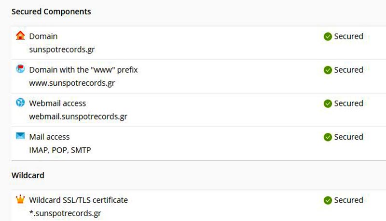Click the Mail access envelope icon
The width and height of the screenshot is (386, 221).
[20, 136]
